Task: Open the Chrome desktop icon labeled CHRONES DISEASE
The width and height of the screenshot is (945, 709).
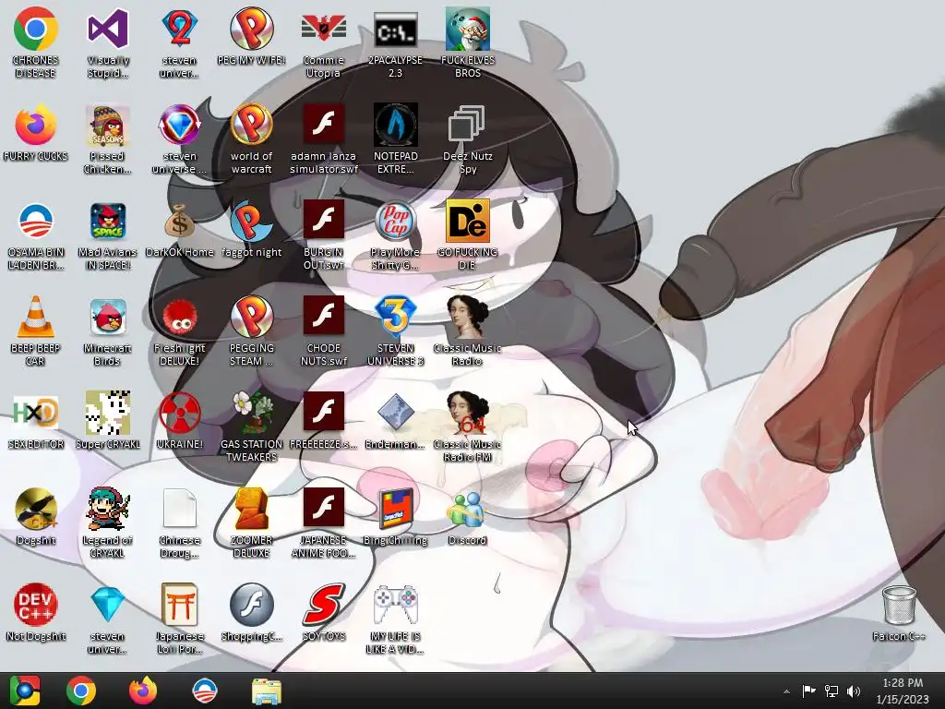Action: 36,29
